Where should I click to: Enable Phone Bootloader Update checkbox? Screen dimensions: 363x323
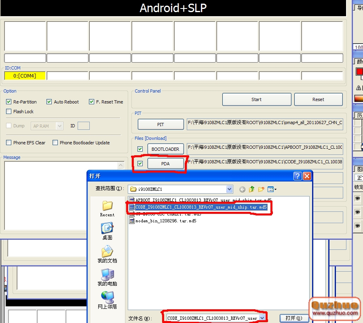point(55,142)
